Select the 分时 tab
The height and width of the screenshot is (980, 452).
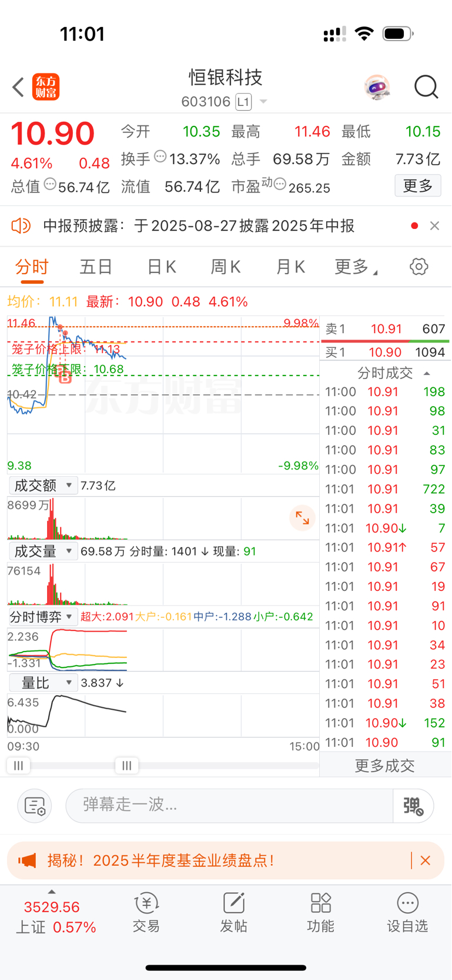[32, 267]
